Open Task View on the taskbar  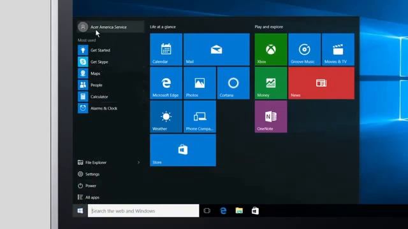point(207,211)
